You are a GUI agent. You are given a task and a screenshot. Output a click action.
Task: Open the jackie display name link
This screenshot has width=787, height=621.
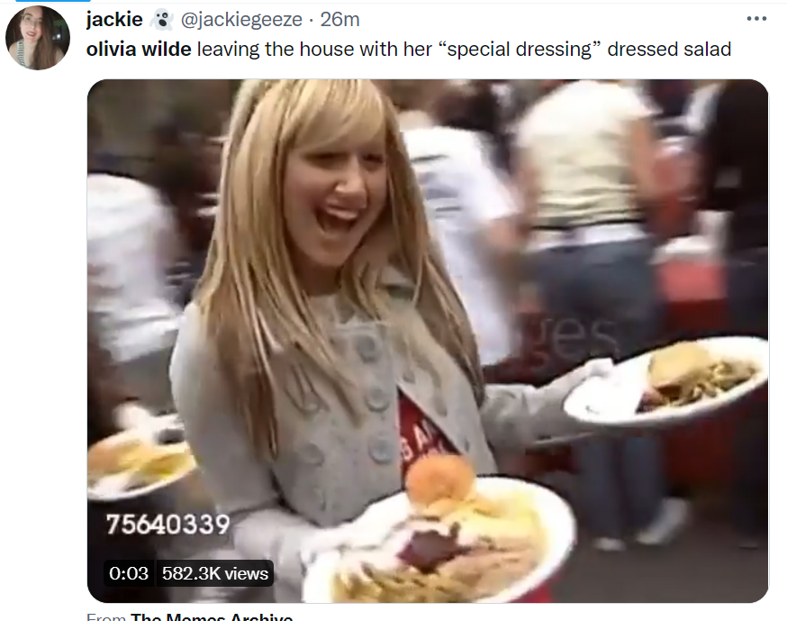click(114, 19)
